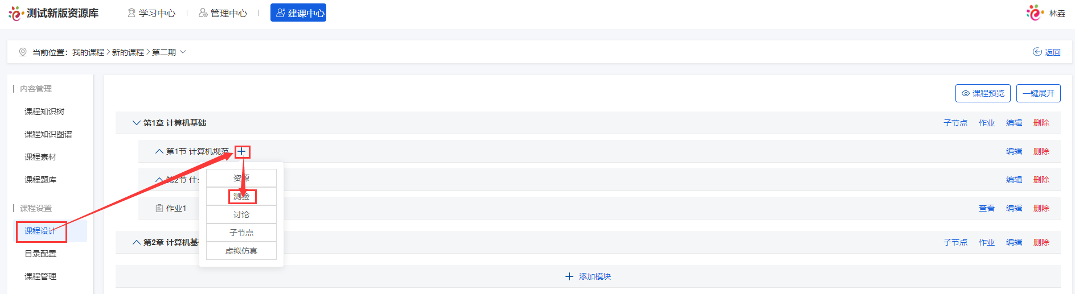Click the eye icon in 课程预览
The width and height of the screenshot is (1075, 294).
coord(966,93)
